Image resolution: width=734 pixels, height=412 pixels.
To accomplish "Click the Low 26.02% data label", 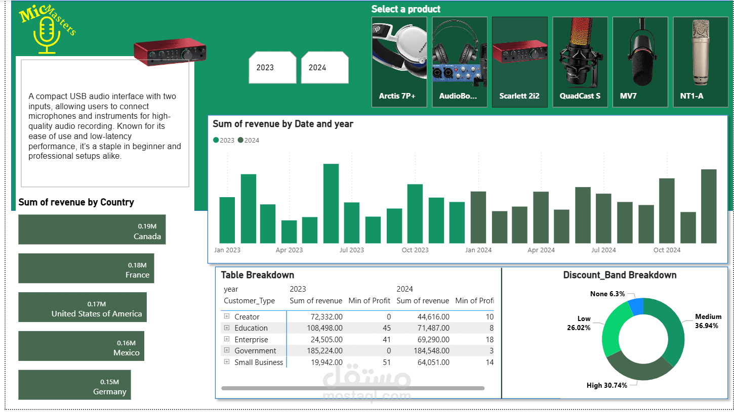I will (x=579, y=324).
